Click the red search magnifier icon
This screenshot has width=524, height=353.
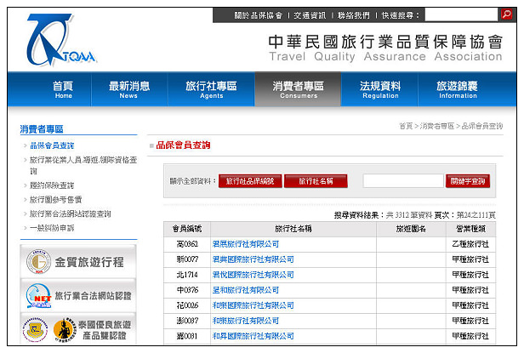[x=507, y=14]
